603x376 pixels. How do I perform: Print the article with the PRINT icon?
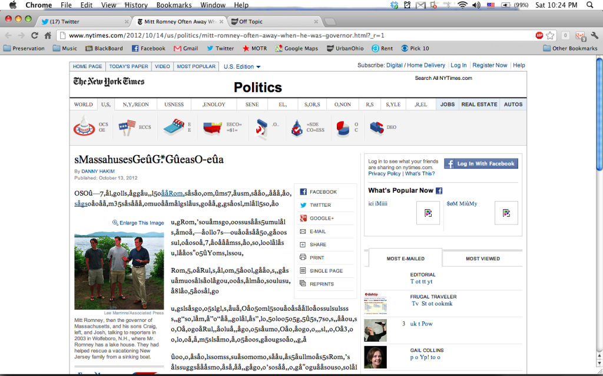[x=303, y=257]
